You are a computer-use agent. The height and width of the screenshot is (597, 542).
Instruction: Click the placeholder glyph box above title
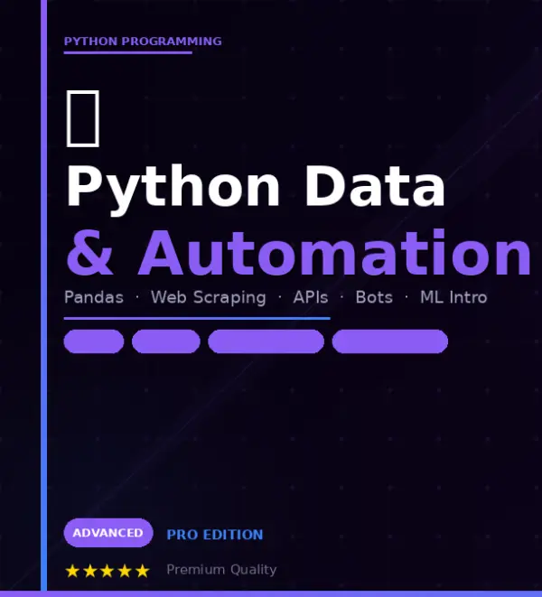[83, 118]
